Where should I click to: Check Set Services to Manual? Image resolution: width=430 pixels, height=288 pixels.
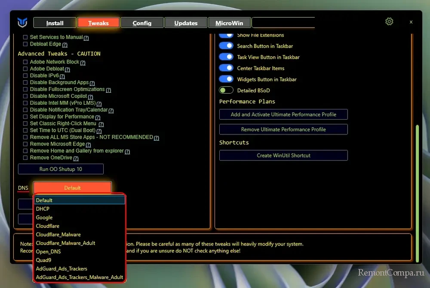click(25, 37)
